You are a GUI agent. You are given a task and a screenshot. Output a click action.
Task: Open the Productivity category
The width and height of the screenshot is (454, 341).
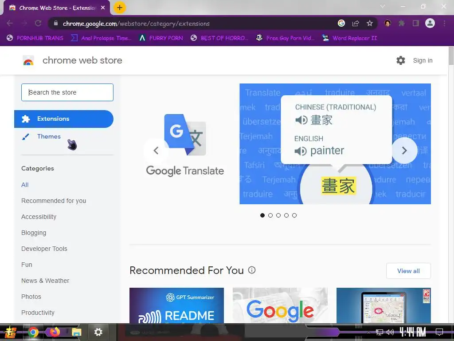pyautogui.click(x=38, y=312)
